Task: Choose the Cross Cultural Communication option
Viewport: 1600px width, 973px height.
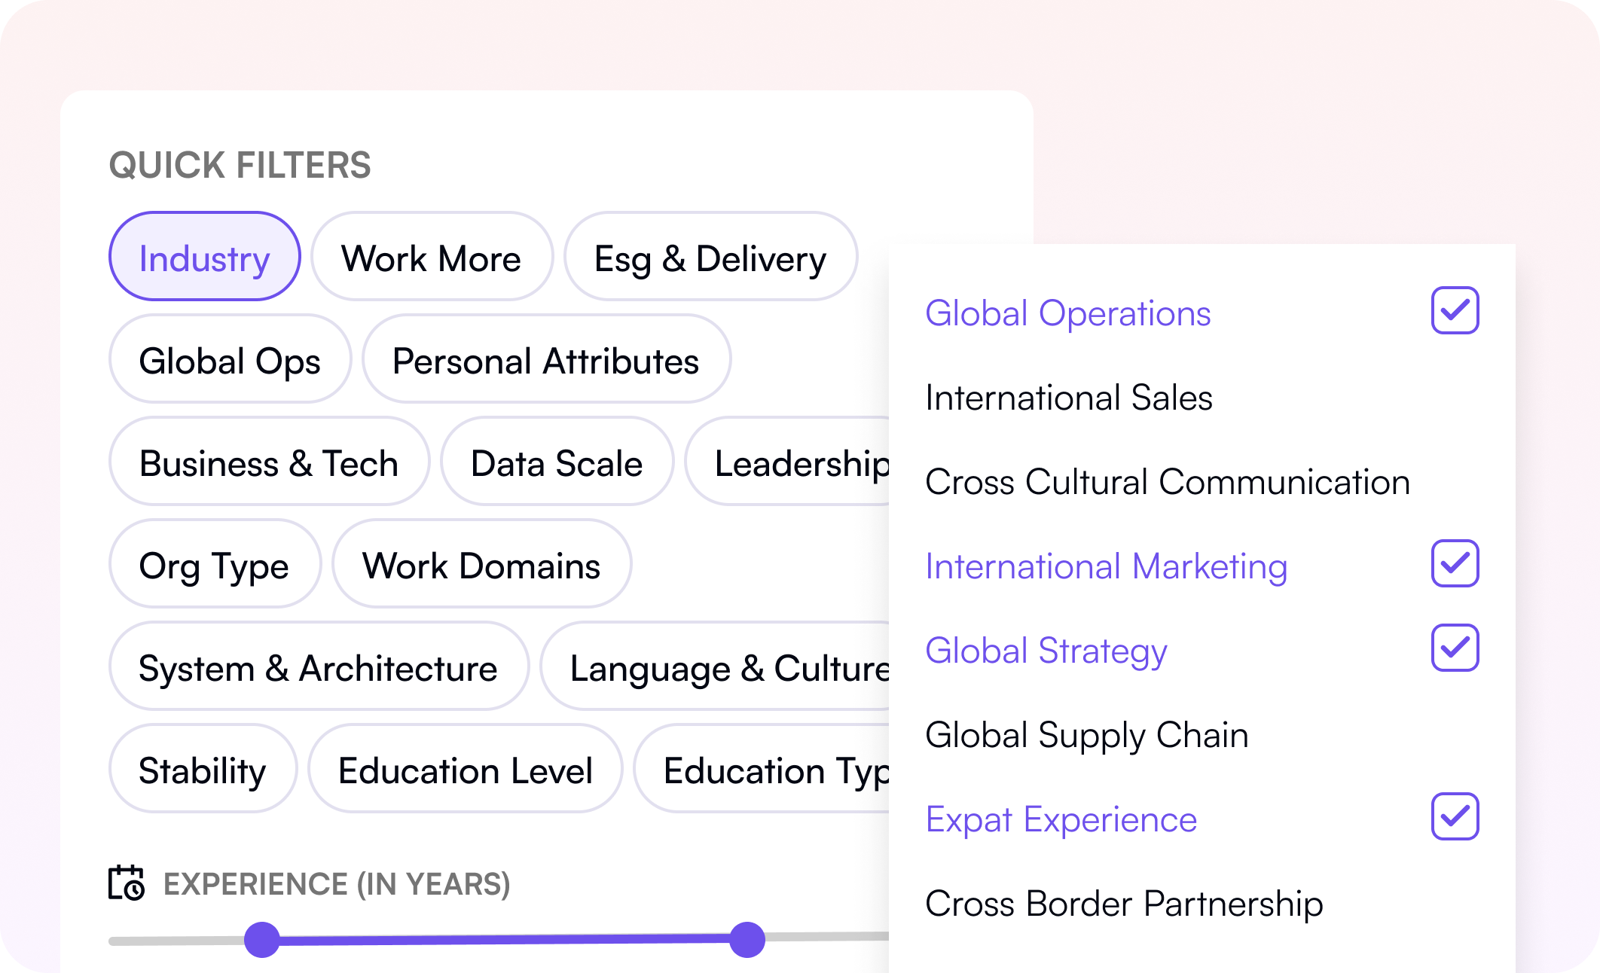Action: pos(1167,482)
